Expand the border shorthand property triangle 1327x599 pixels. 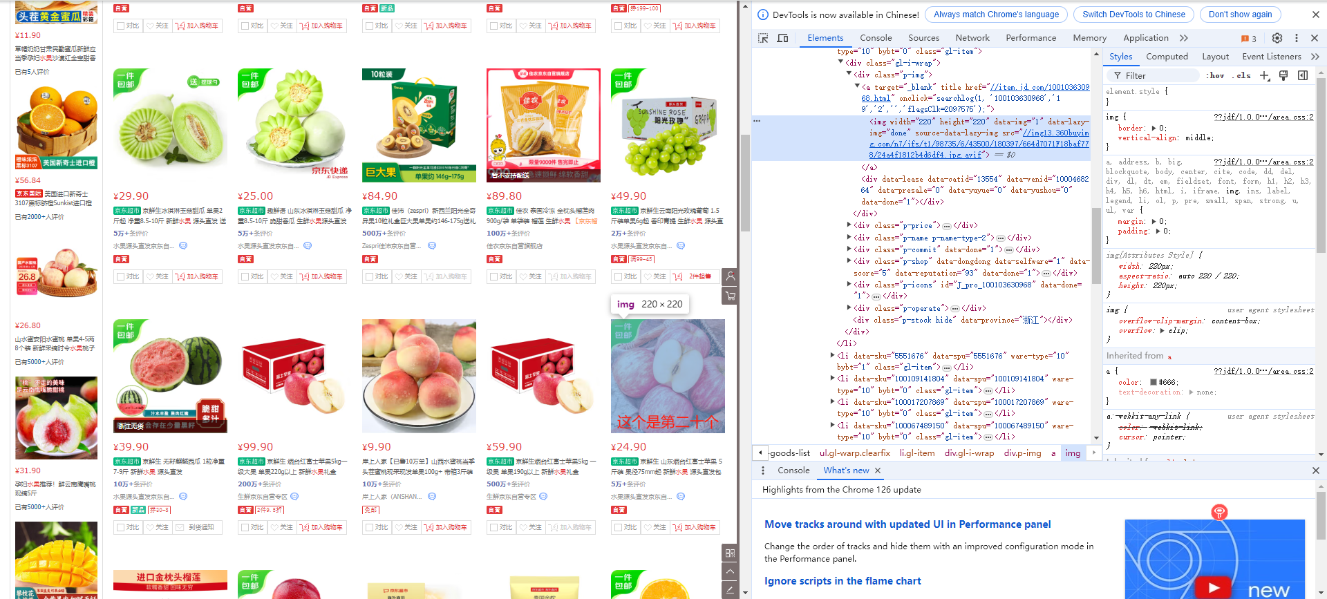pos(1154,128)
